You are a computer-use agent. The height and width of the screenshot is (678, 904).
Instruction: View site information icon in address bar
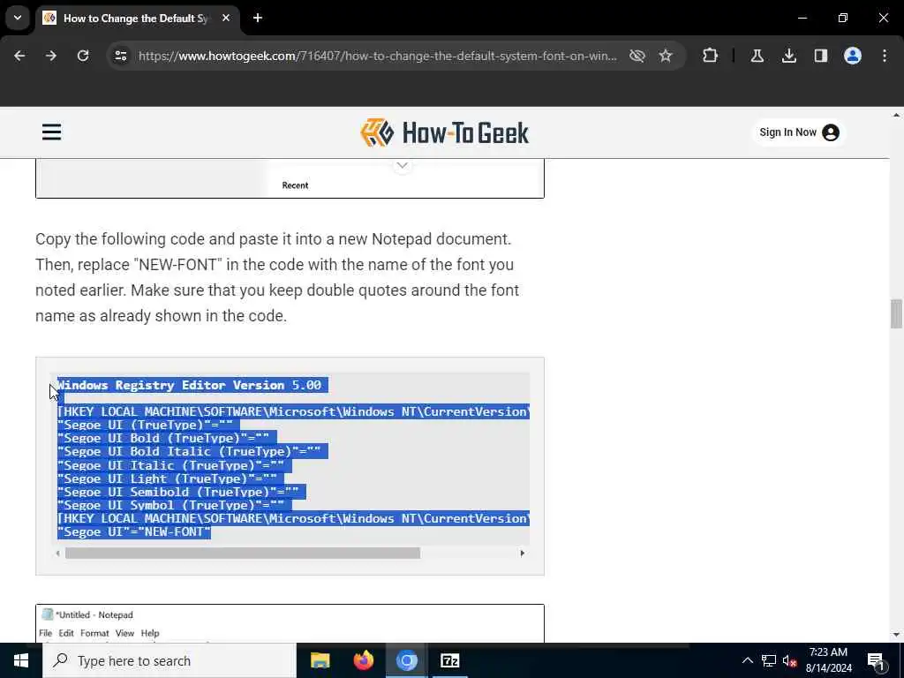[x=120, y=56]
